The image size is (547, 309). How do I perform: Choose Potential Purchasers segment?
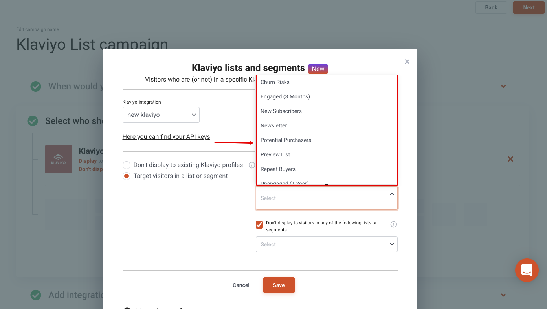point(327,140)
